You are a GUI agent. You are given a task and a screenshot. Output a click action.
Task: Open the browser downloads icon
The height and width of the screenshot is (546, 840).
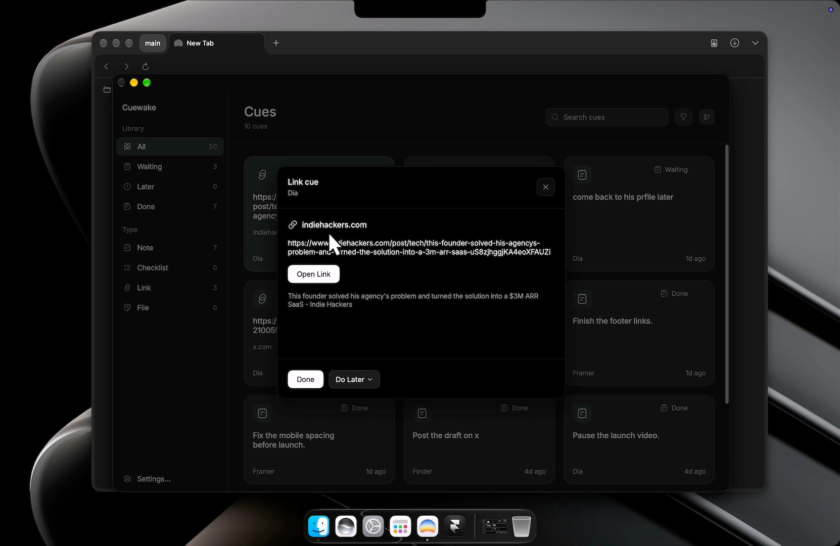[x=735, y=43]
